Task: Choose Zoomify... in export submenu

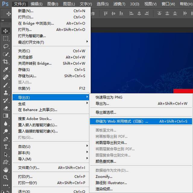Action: tap(141, 177)
